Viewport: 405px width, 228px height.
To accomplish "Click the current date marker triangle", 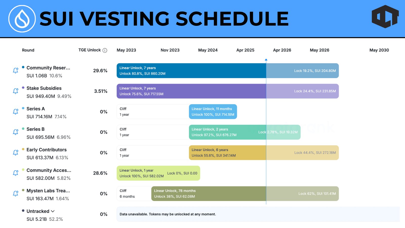I will (x=266, y=60).
